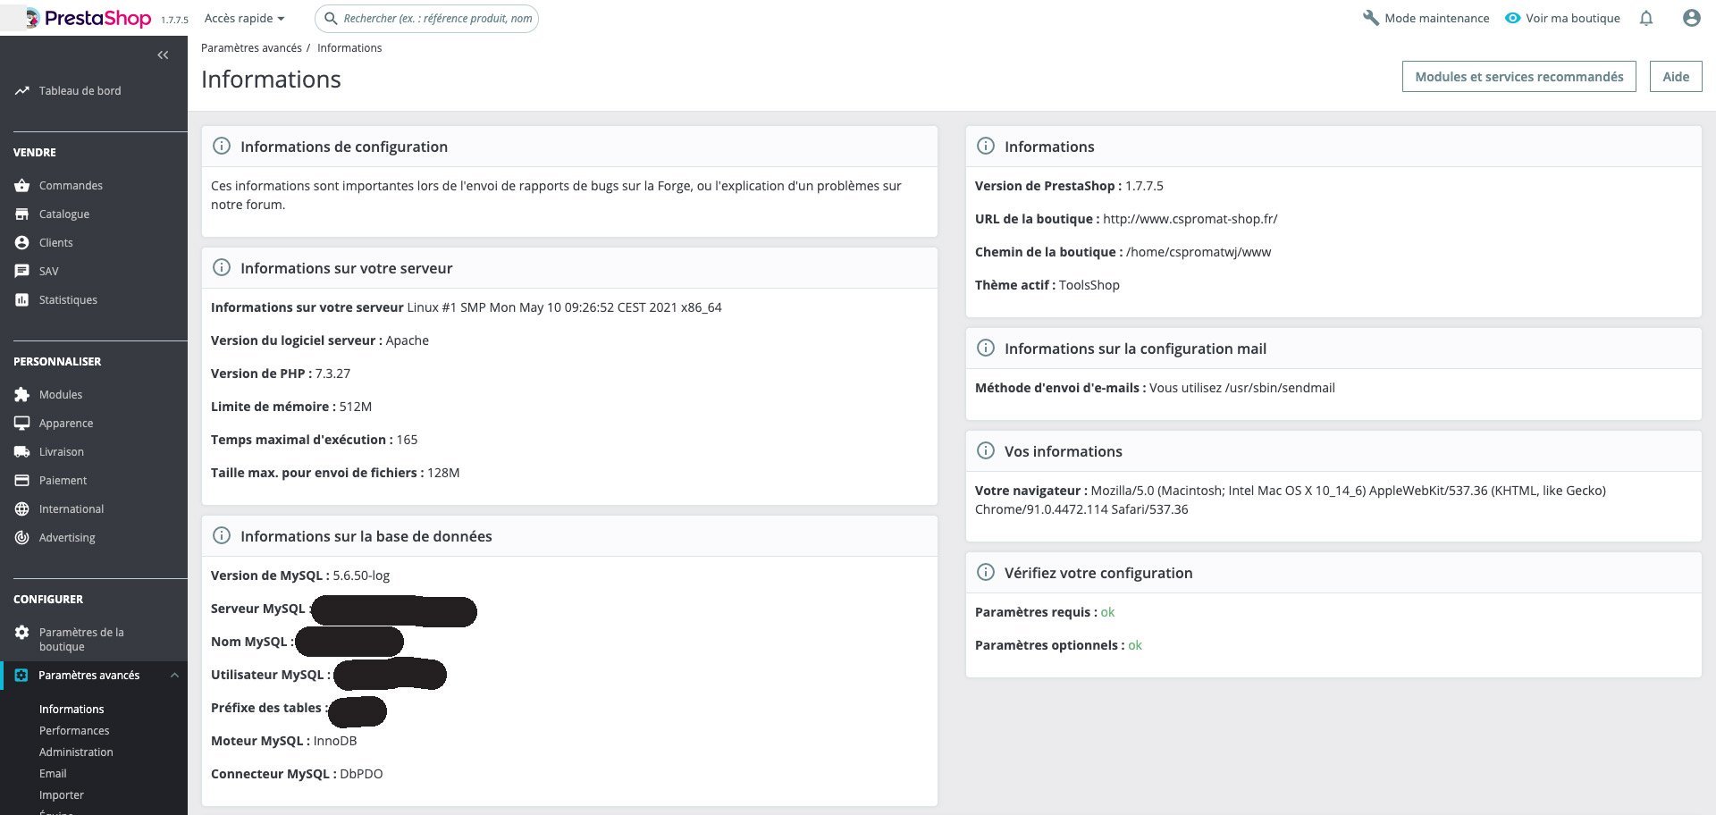Viewport: 1716px width, 815px height.
Task: Open the Catalogue menu
Action: tap(64, 214)
